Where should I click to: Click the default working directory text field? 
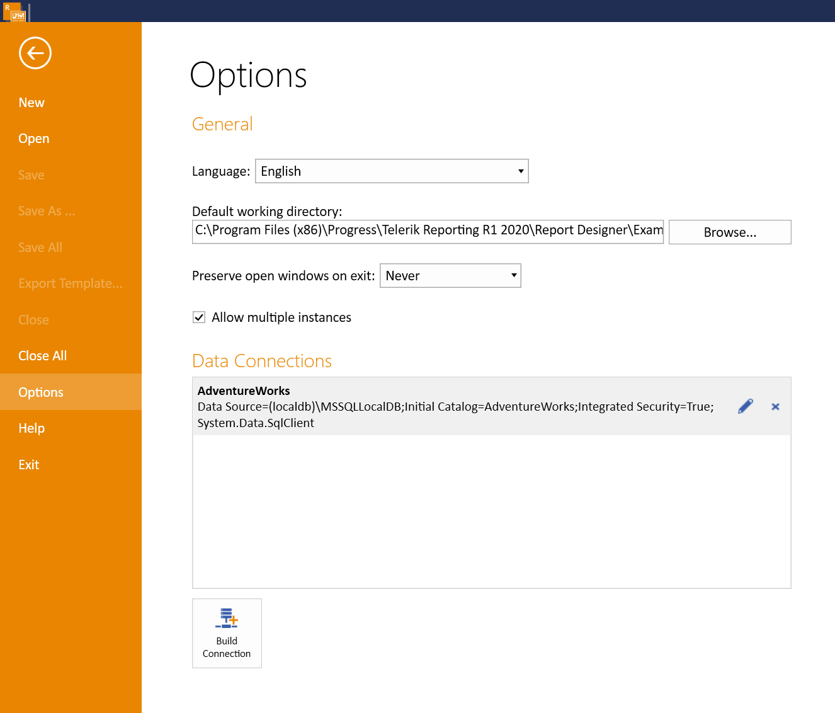tap(428, 231)
